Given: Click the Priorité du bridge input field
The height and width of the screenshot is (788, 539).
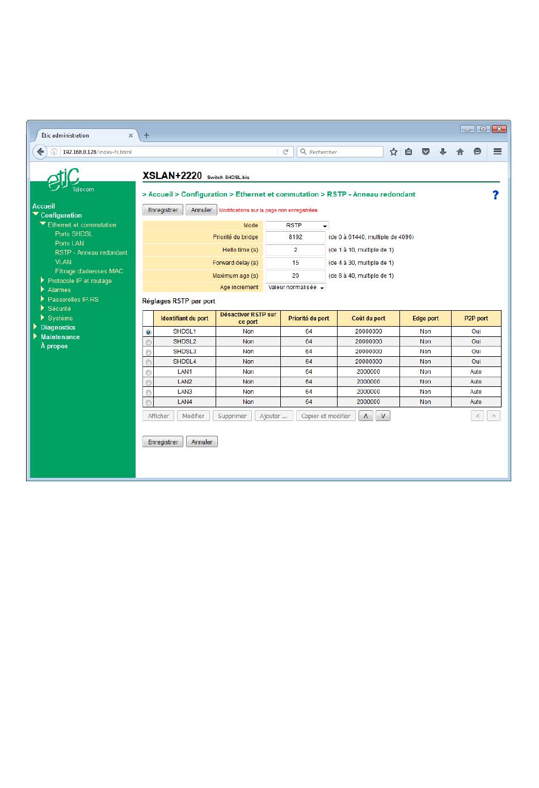Looking at the screenshot, I should click(x=296, y=237).
